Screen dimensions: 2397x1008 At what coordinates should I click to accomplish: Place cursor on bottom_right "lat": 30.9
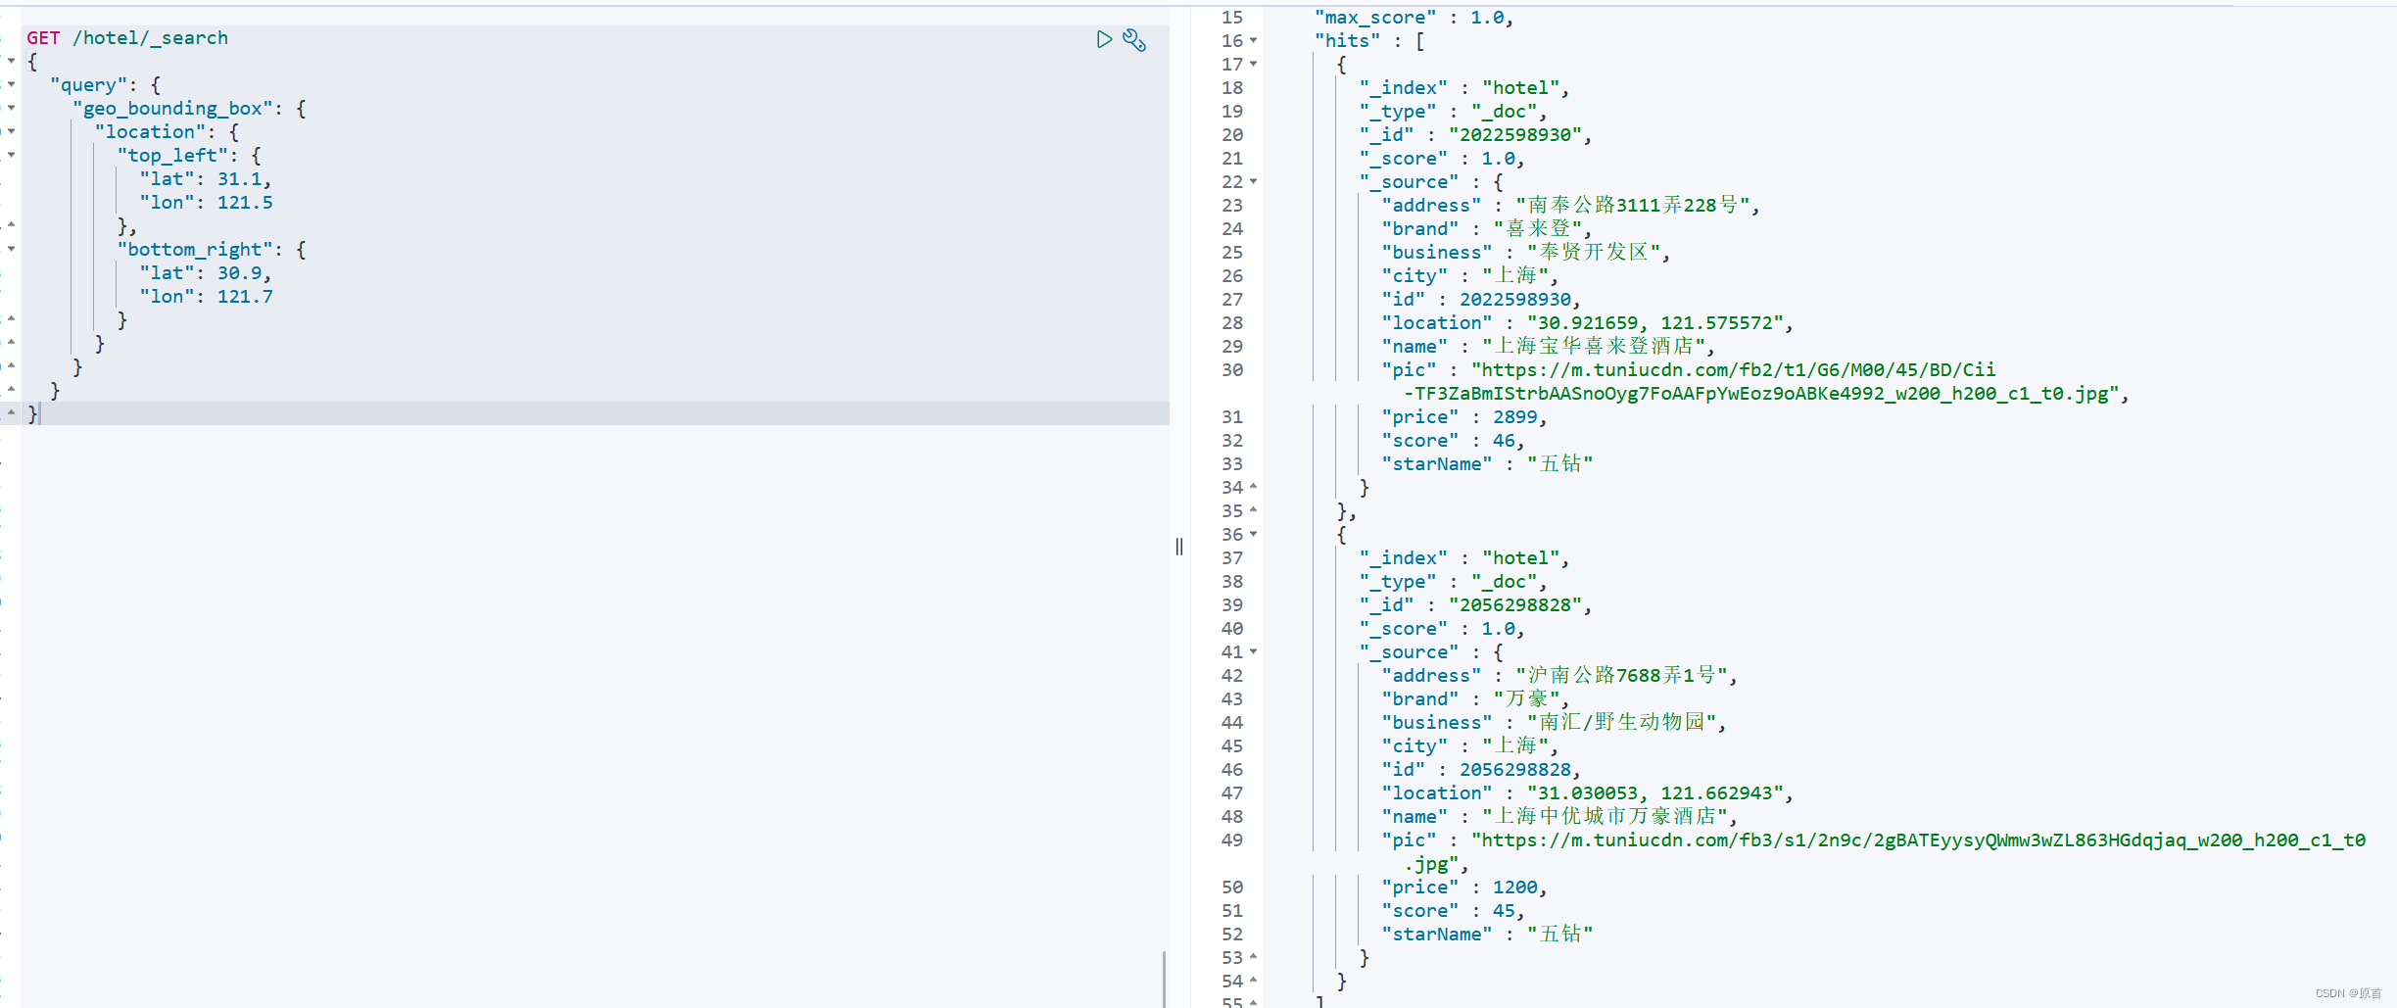[206, 273]
